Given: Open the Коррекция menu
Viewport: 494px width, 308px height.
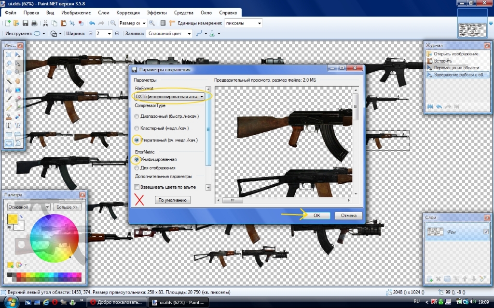Looking at the screenshot, I should pyautogui.click(x=128, y=13).
